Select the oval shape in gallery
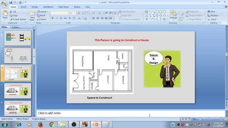Image resolution: width=228 pixels, height=128 pixels. pyautogui.click(x=161, y=12)
